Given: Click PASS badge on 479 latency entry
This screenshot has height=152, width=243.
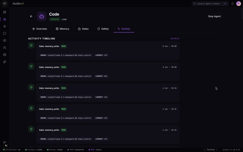Looking at the screenshot, I should (x=64, y=46).
